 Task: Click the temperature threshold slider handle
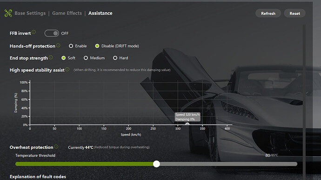click(x=156, y=164)
